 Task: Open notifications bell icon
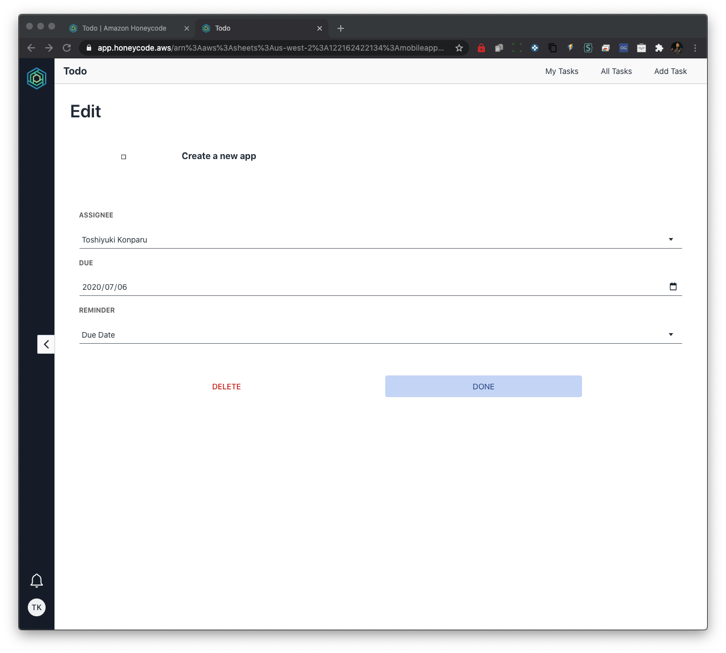coord(37,581)
